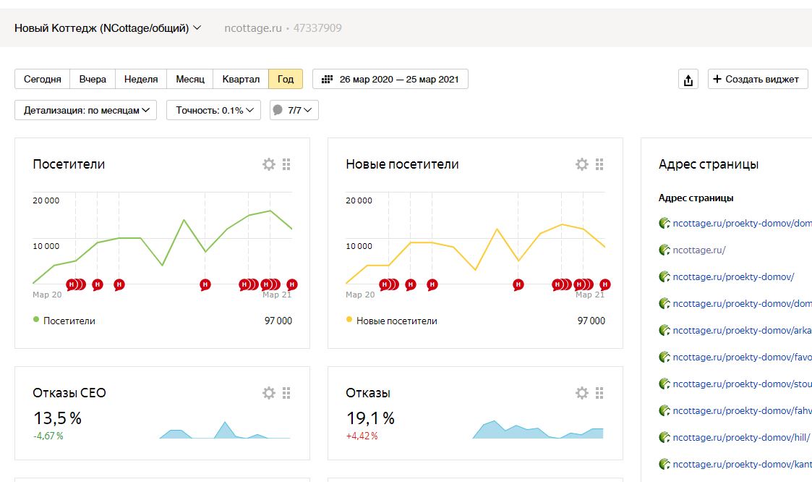The image size is (812, 482).
Task: Open the date range 26 мар 2020 picker
Action: click(x=390, y=80)
